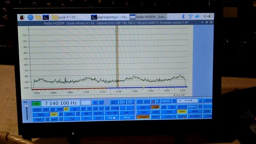Click the Add Rx button
256x144 pixels.
click(166, 101)
